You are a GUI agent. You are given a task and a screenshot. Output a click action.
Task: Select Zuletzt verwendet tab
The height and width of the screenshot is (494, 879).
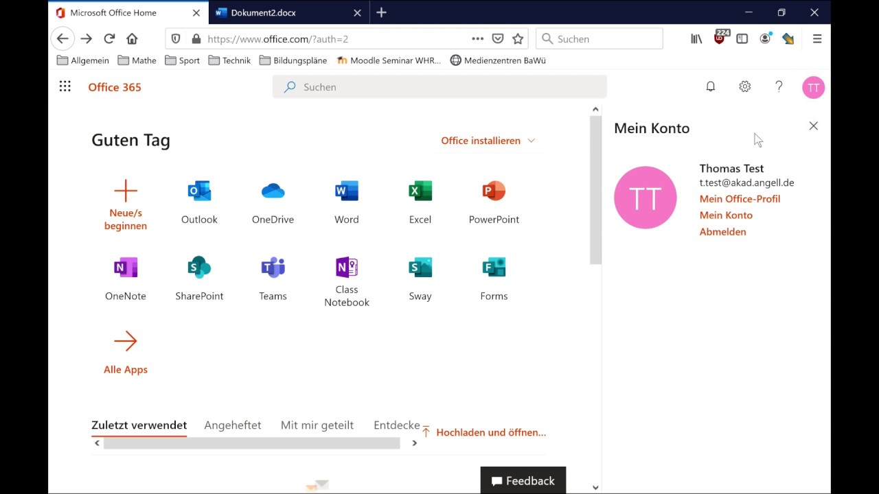point(139,425)
